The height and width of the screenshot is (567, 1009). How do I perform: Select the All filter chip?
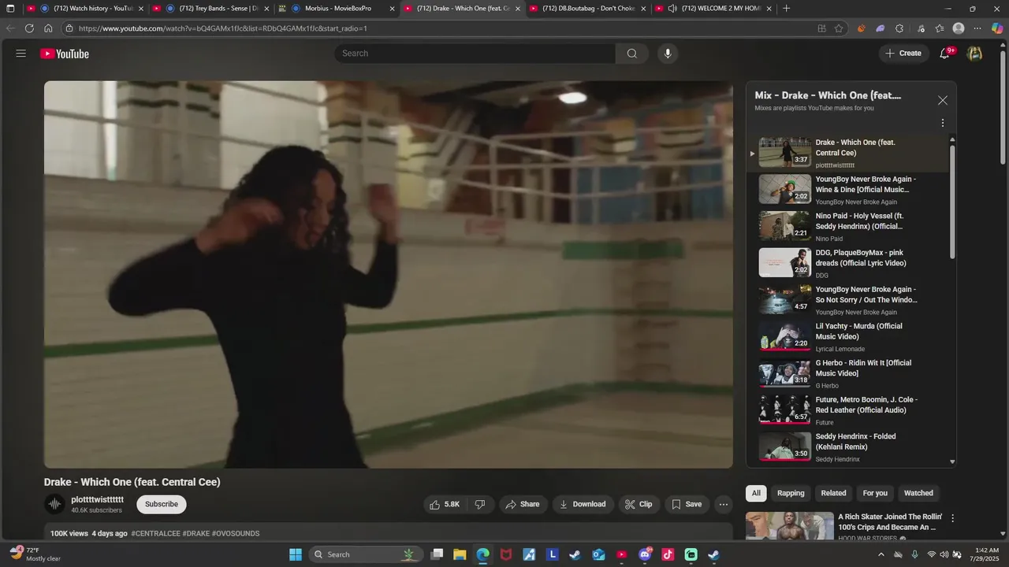tap(756, 493)
